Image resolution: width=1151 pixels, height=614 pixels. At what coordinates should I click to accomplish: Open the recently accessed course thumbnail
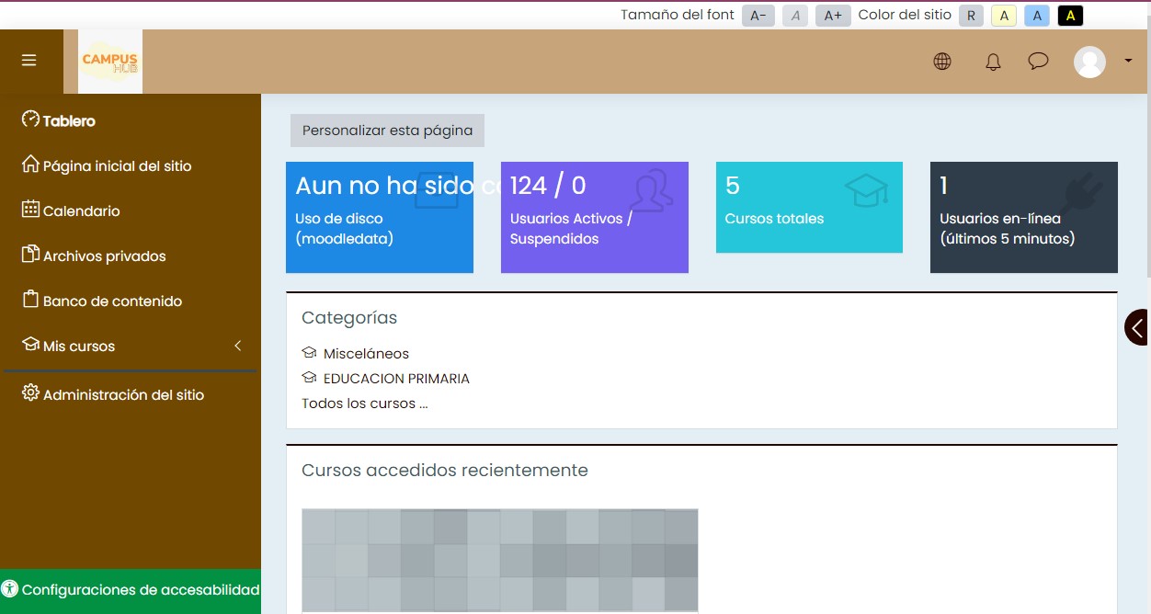click(499, 561)
